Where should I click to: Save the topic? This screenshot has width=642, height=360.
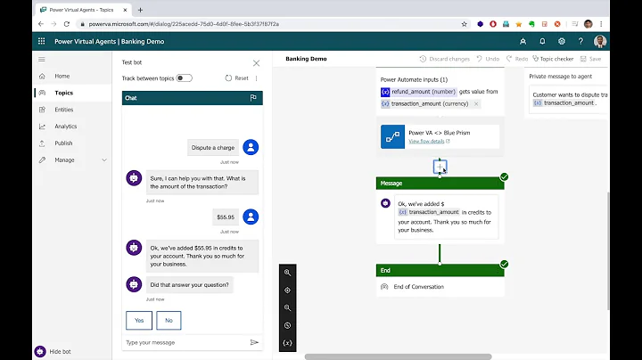pyautogui.click(x=591, y=59)
